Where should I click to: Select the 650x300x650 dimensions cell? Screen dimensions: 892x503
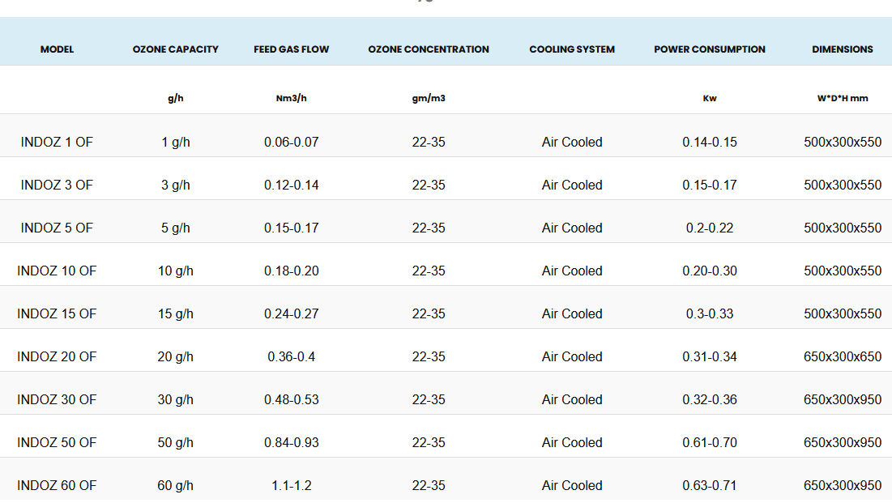coord(843,356)
